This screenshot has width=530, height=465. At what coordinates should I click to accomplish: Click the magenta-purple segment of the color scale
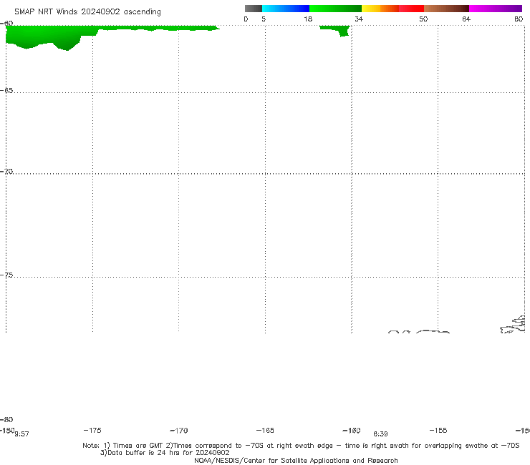click(x=496, y=9)
